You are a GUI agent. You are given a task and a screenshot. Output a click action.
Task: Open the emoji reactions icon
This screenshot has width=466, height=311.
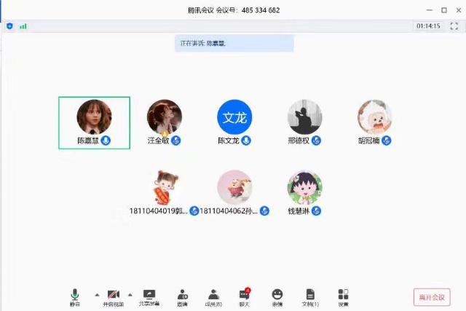click(277, 295)
